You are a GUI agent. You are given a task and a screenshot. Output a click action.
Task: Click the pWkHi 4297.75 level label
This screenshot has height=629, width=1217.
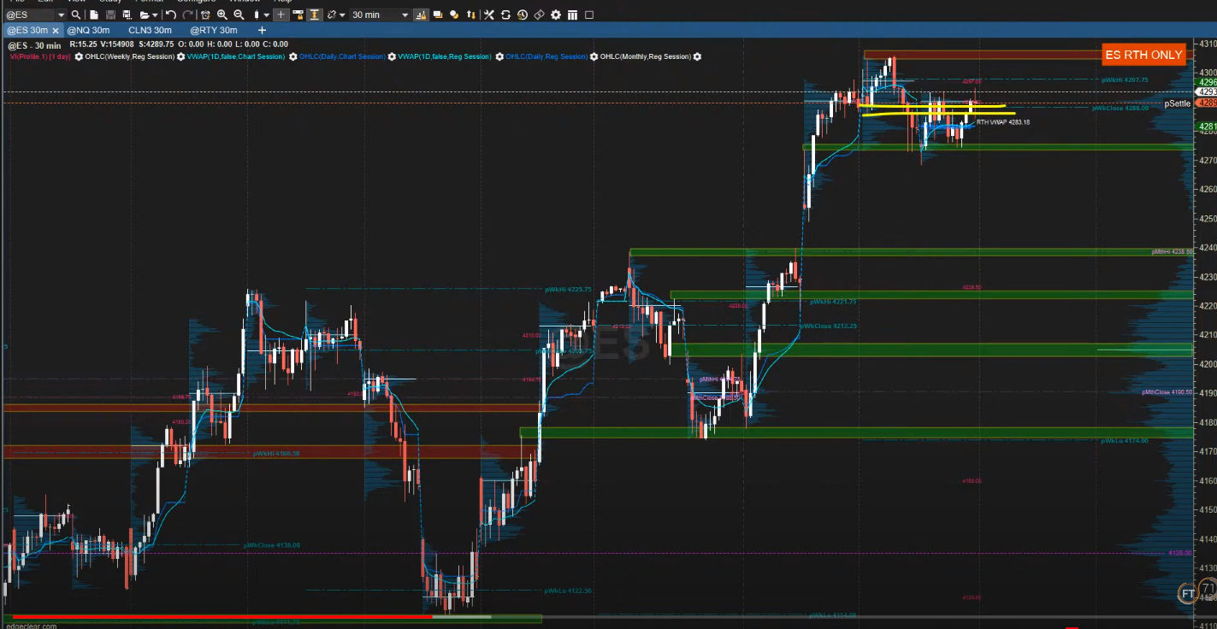(1125, 79)
